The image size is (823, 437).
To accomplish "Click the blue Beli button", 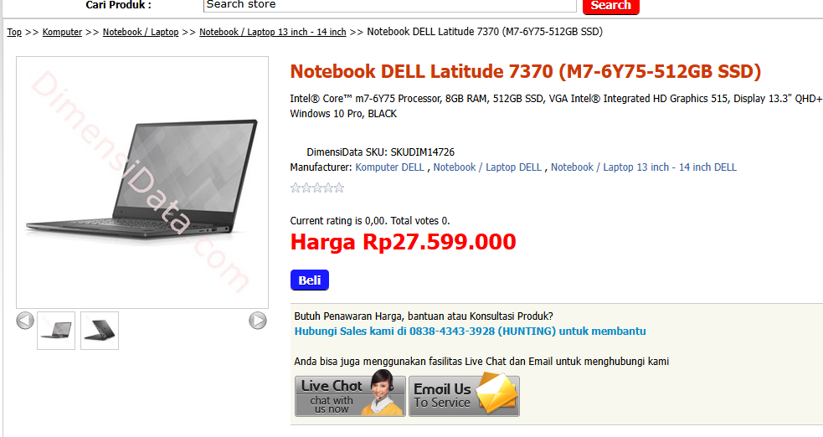I will pyautogui.click(x=310, y=280).
